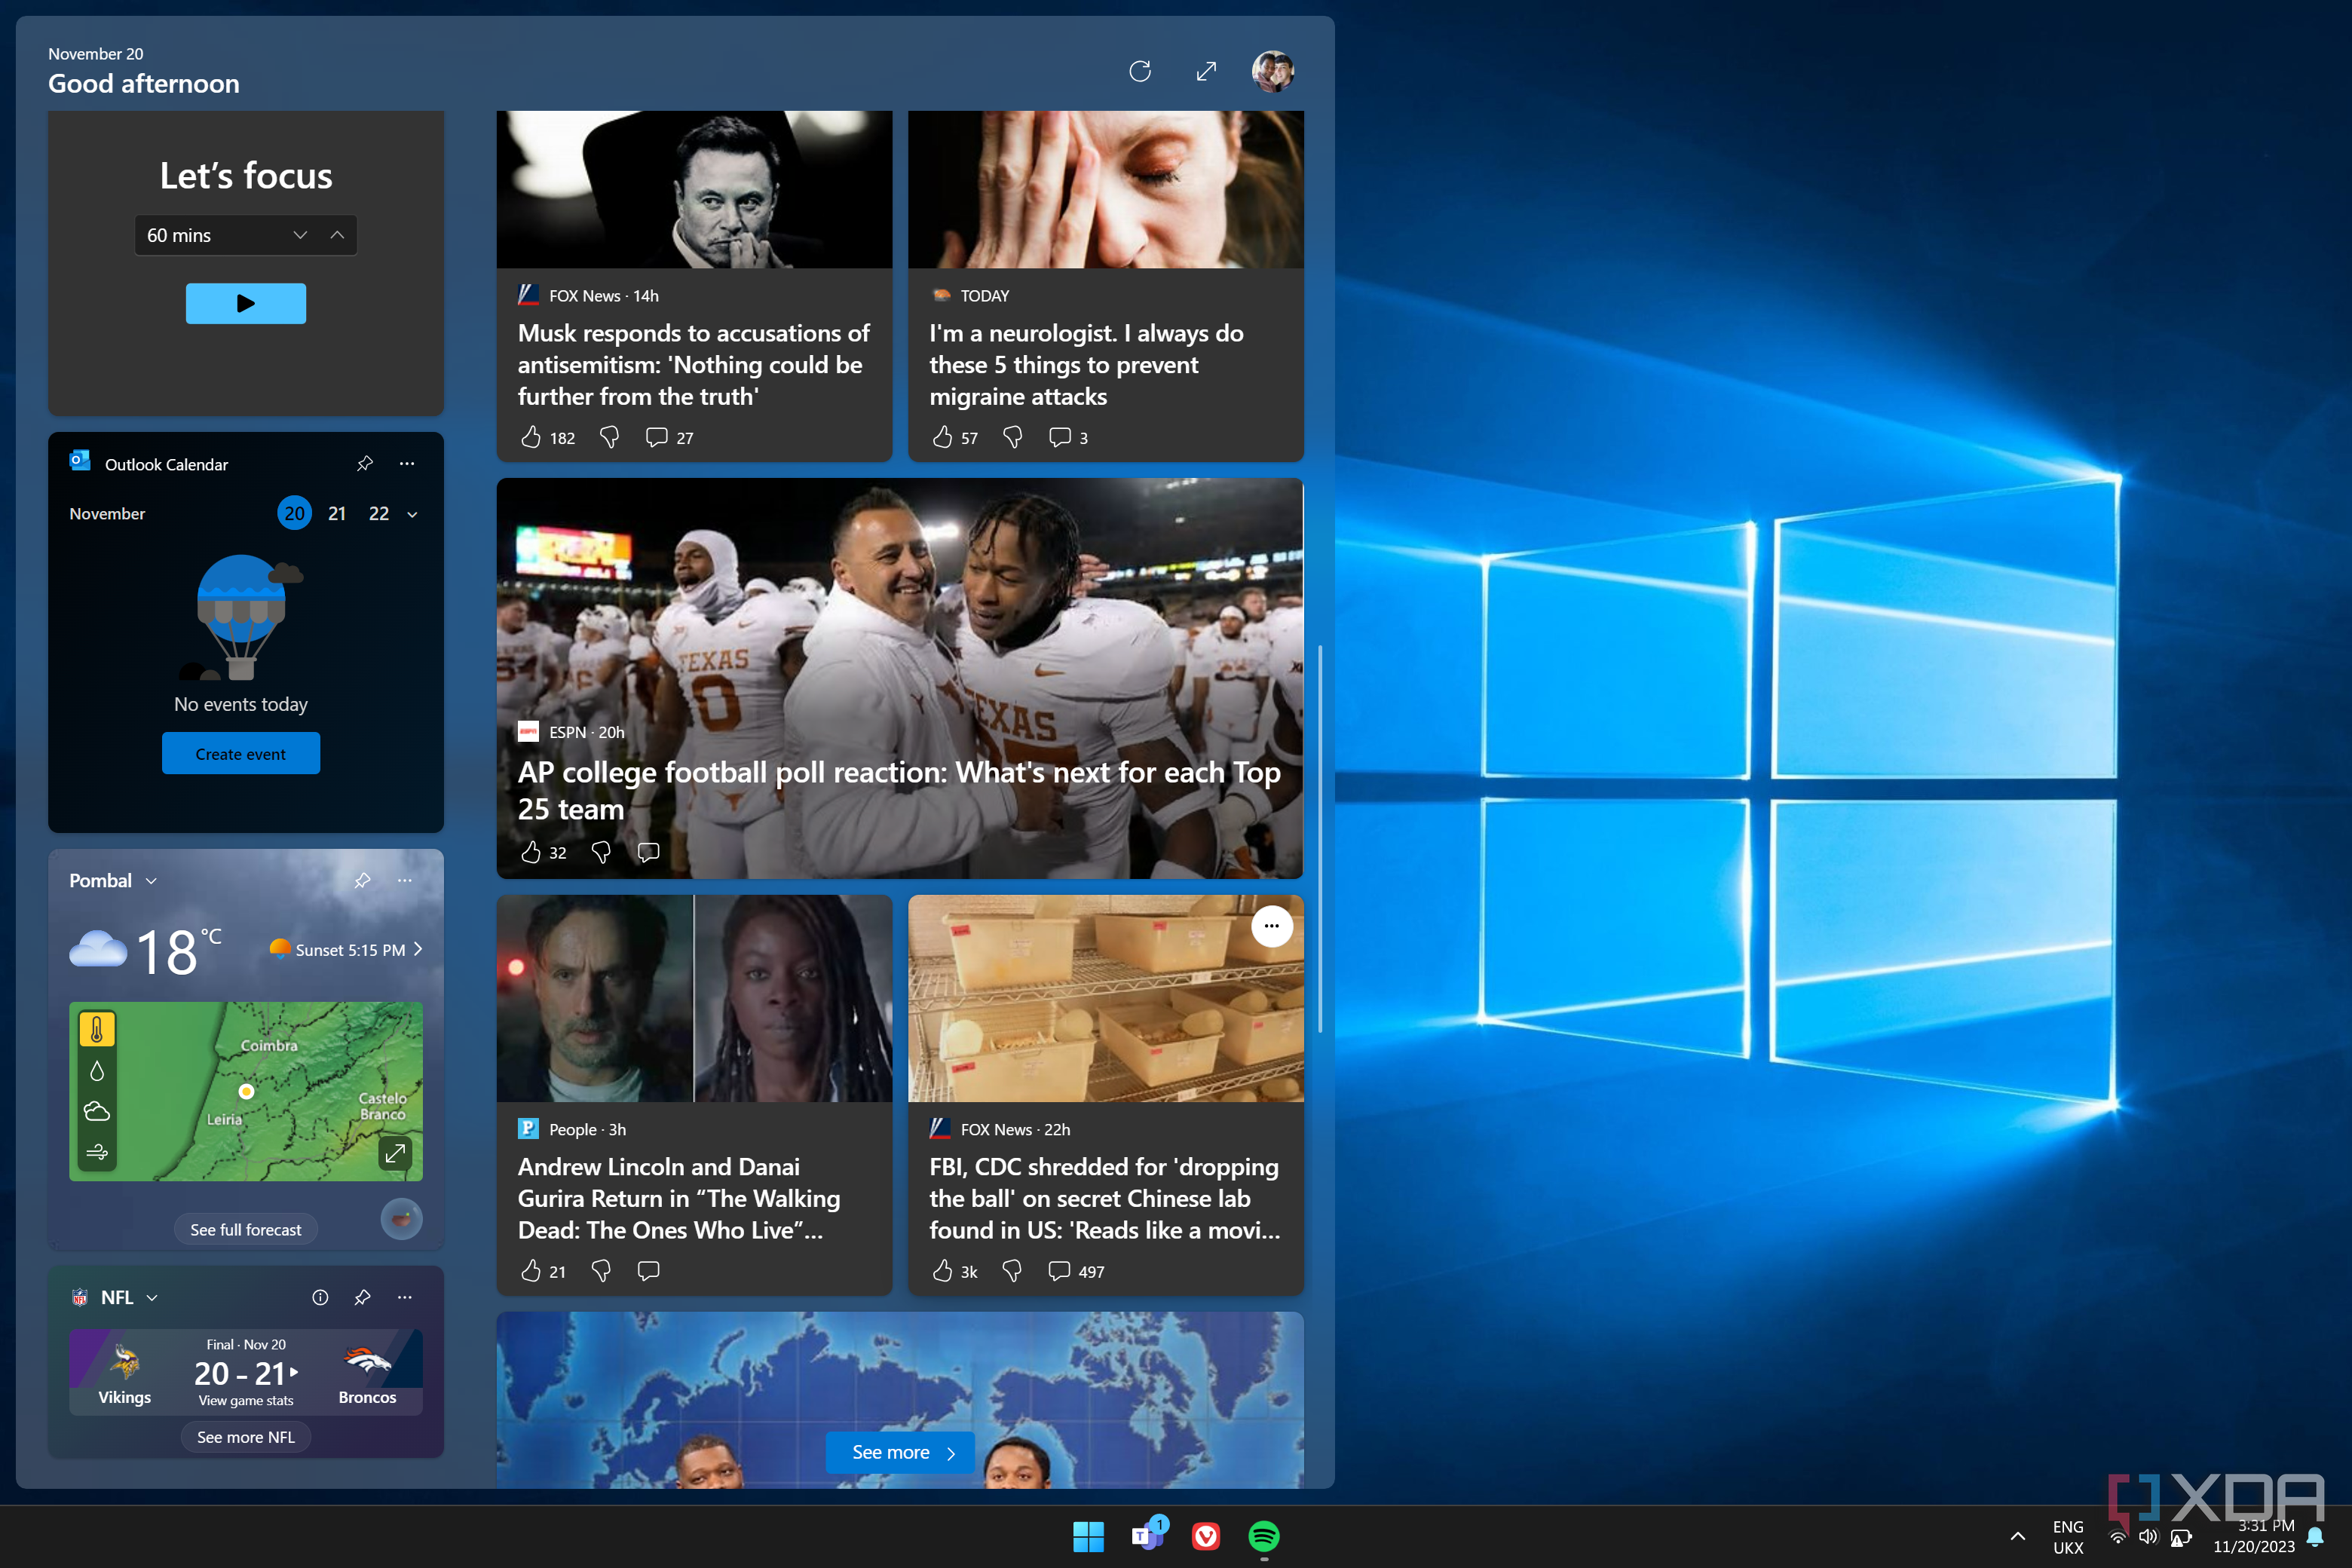The image size is (2352, 1568).
Task: Open the NFL league dropdown
Action: [152, 1297]
